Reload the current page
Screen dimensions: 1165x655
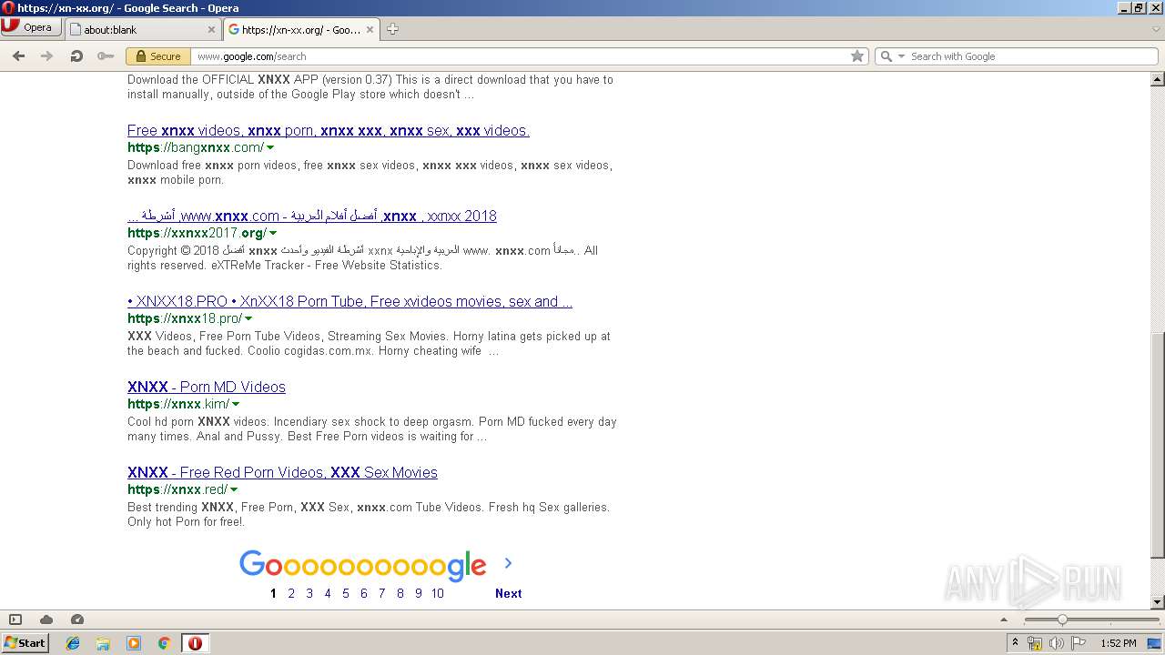pyautogui.click(x=76, y=56)
